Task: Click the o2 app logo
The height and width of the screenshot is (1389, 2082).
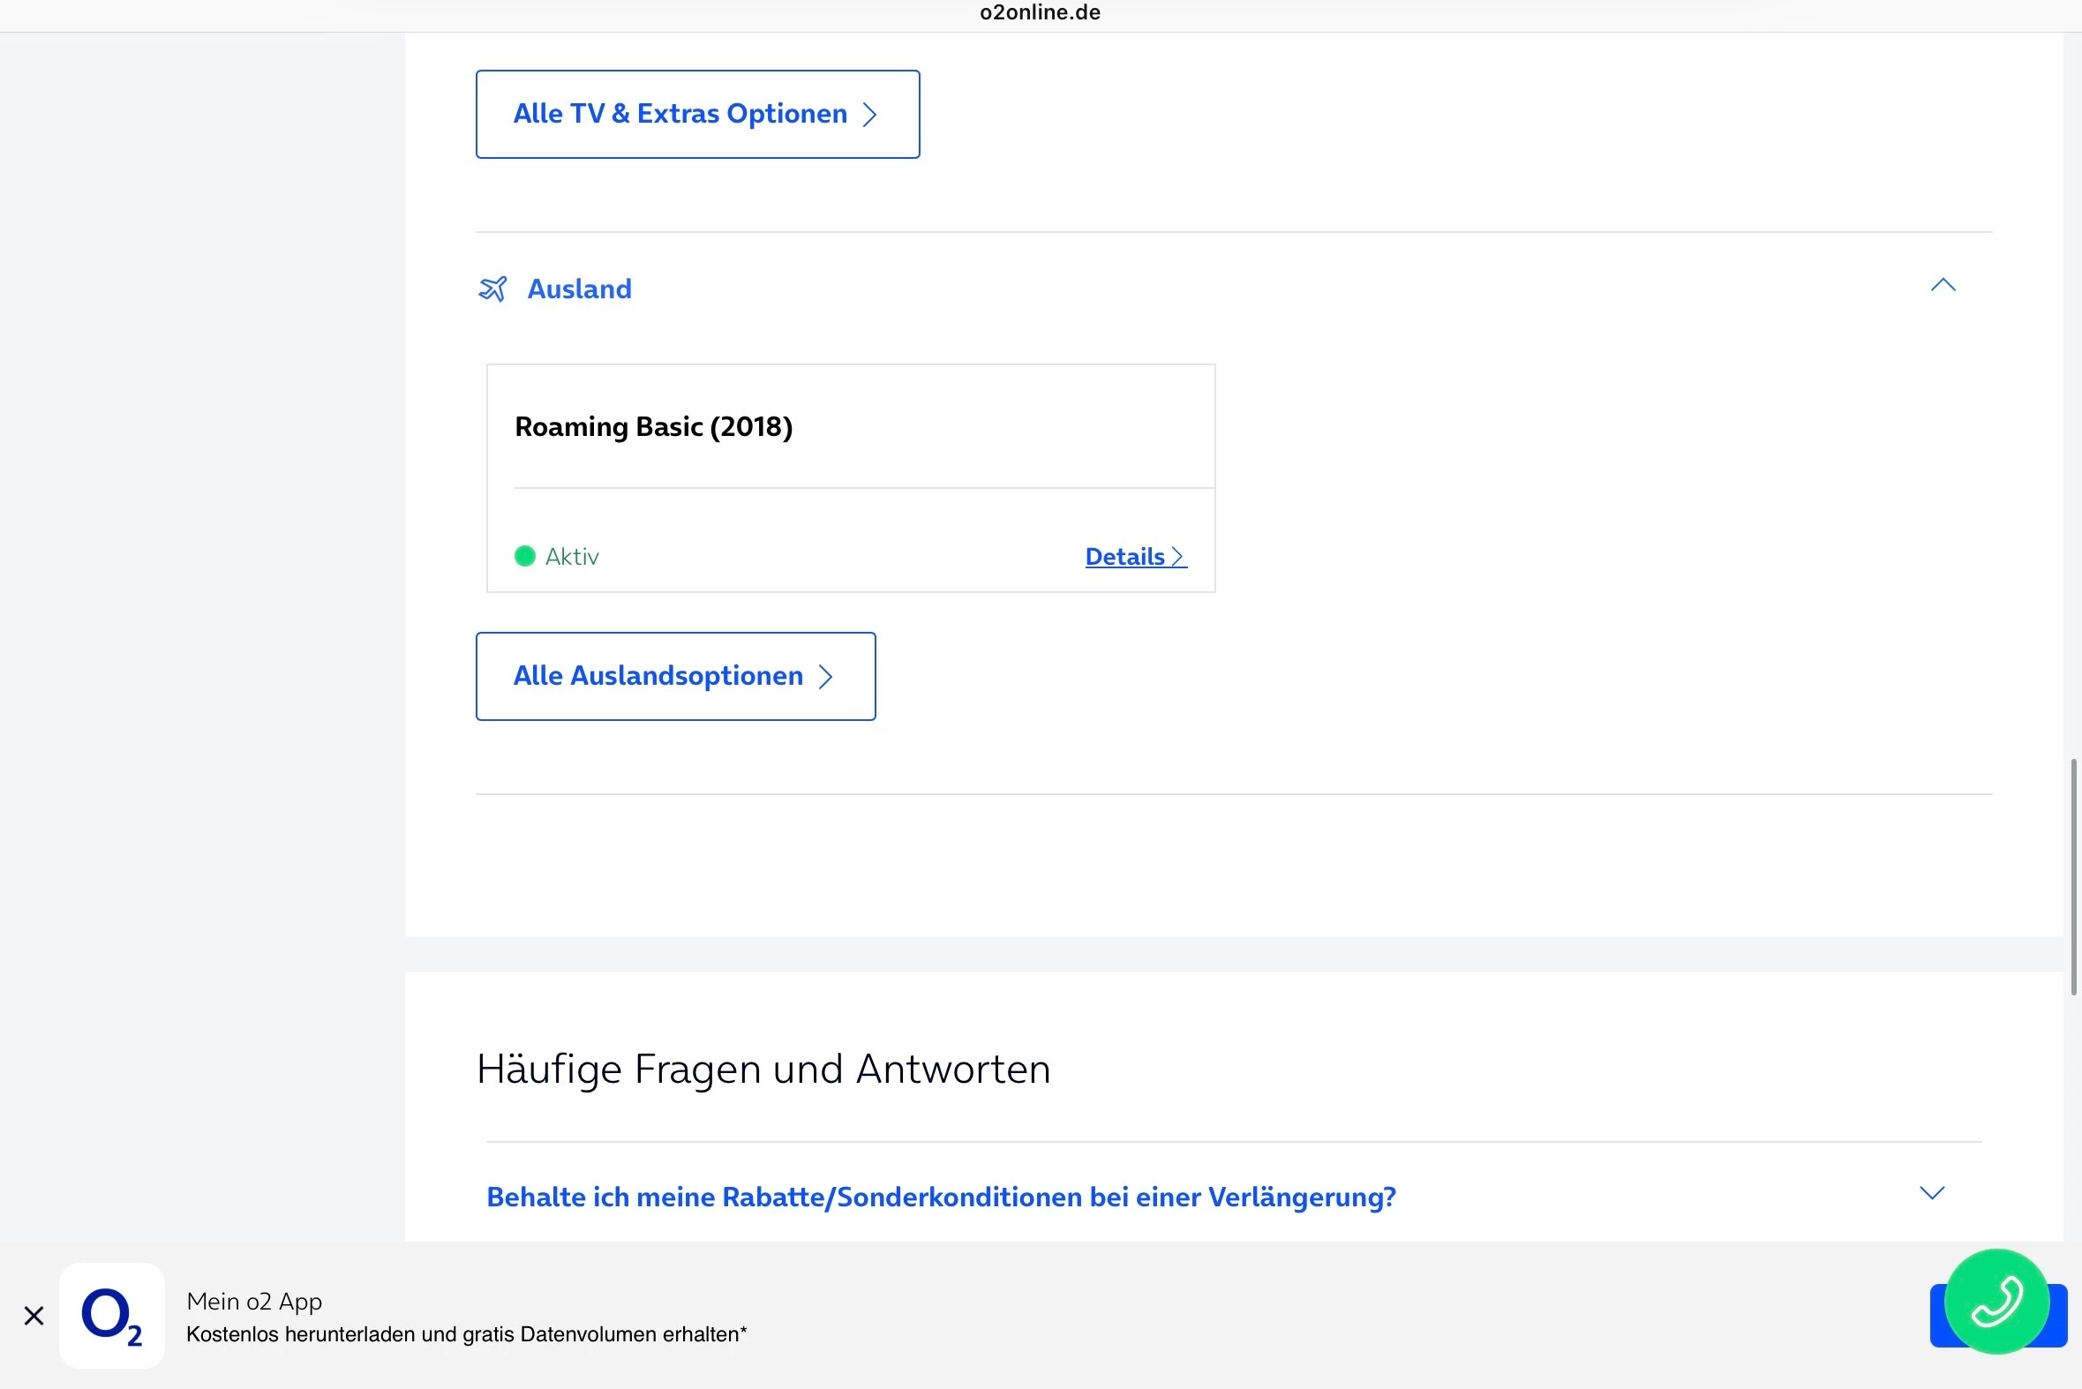Action: [111, 1316]
